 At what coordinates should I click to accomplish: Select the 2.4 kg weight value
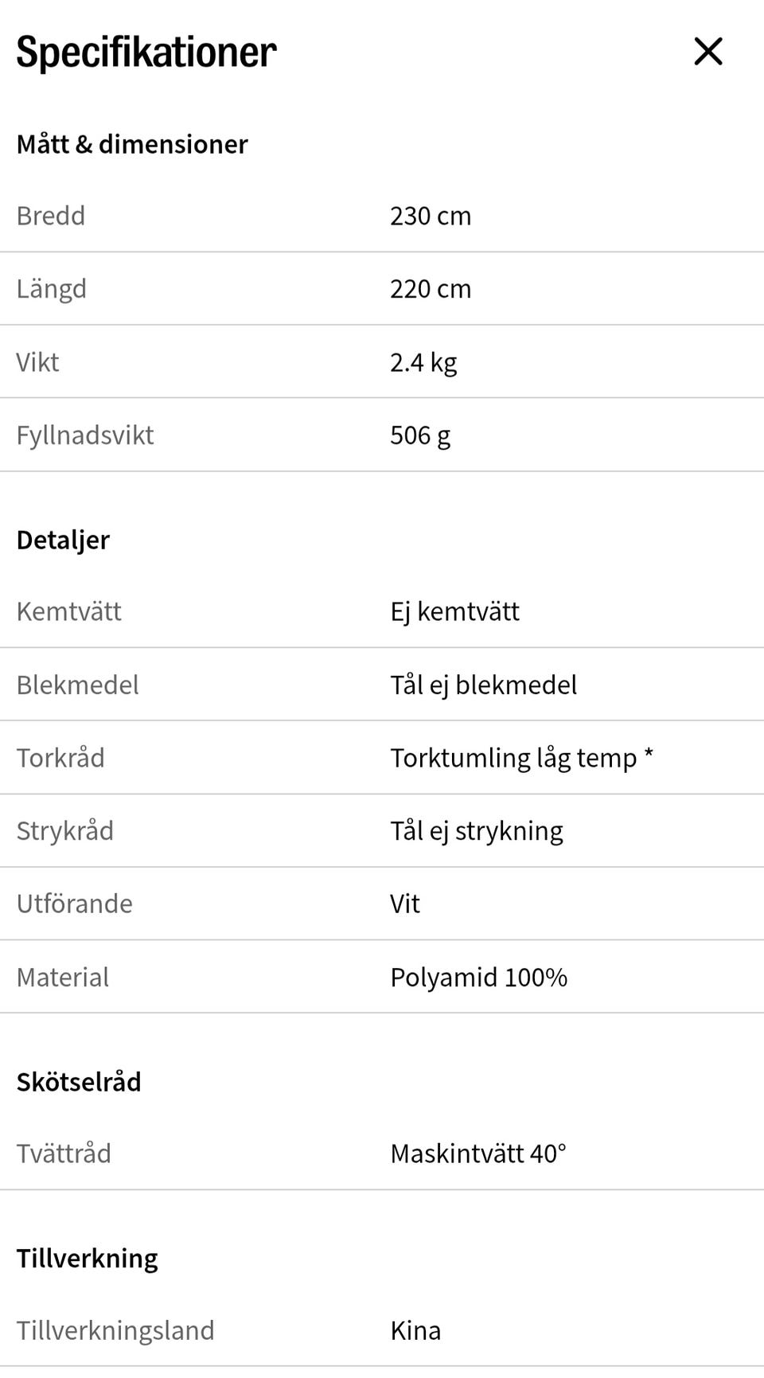click(x=423, y=363)
